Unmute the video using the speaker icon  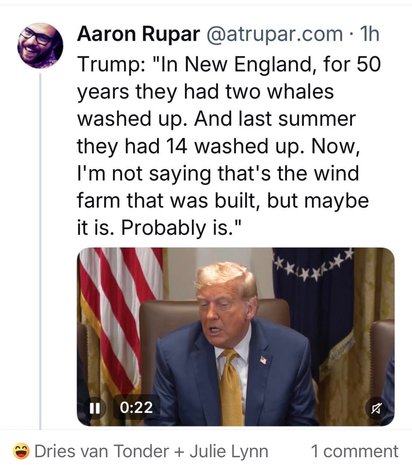(x=376, y=408)
